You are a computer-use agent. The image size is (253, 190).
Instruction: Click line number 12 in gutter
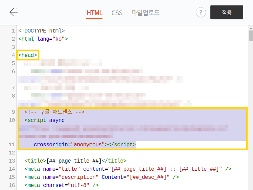(x=12, y=153)
